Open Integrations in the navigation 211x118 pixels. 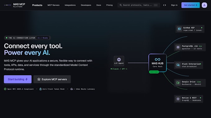70,5
